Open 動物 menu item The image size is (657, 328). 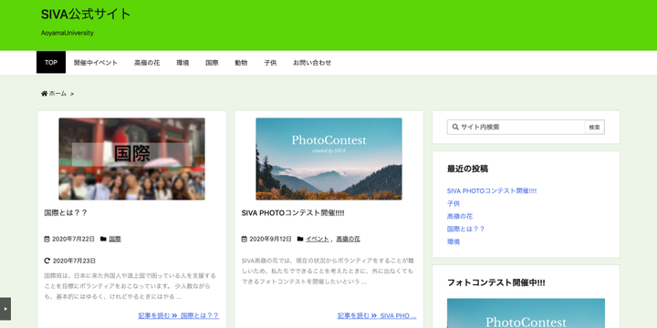click(x=241, y=63)
